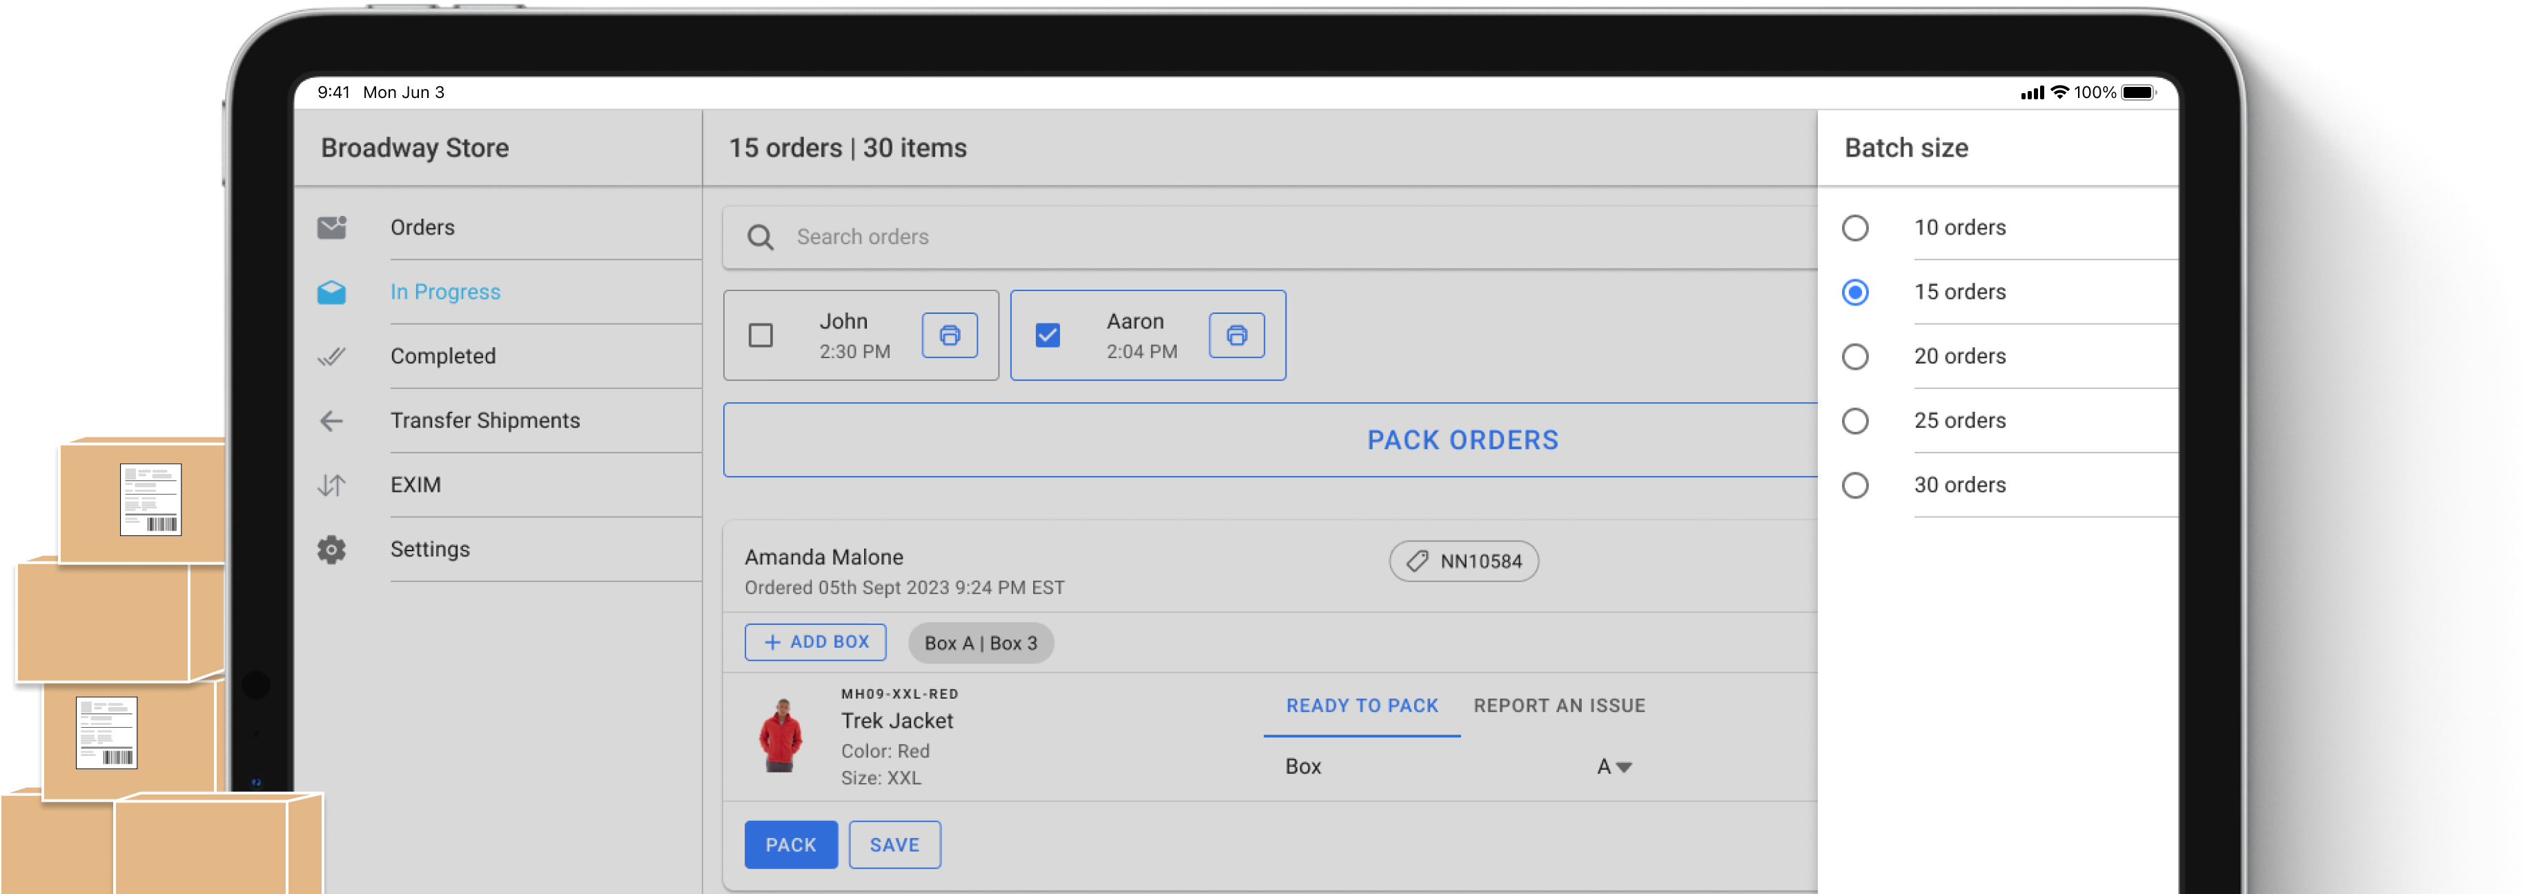Viewport: 2537px width, 894px height.
Task: Click the Settings gear icon
Action: click(332, 549)
